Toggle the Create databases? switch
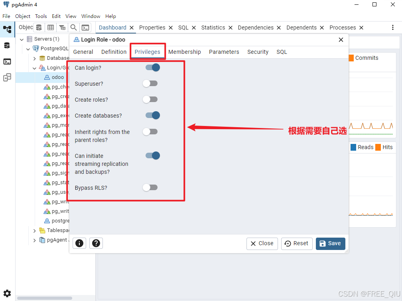402x301 pixels. 152,115
